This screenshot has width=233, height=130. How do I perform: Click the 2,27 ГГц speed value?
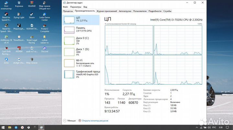point(129,94)
